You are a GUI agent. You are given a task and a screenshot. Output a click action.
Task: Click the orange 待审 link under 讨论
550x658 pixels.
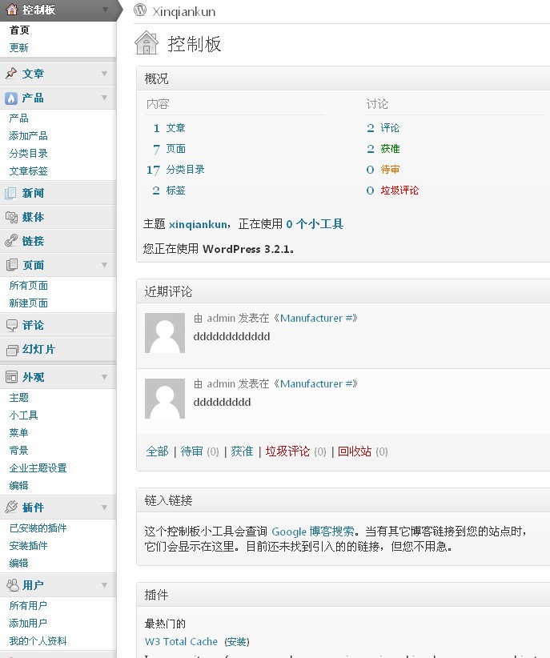pos(390,170)
